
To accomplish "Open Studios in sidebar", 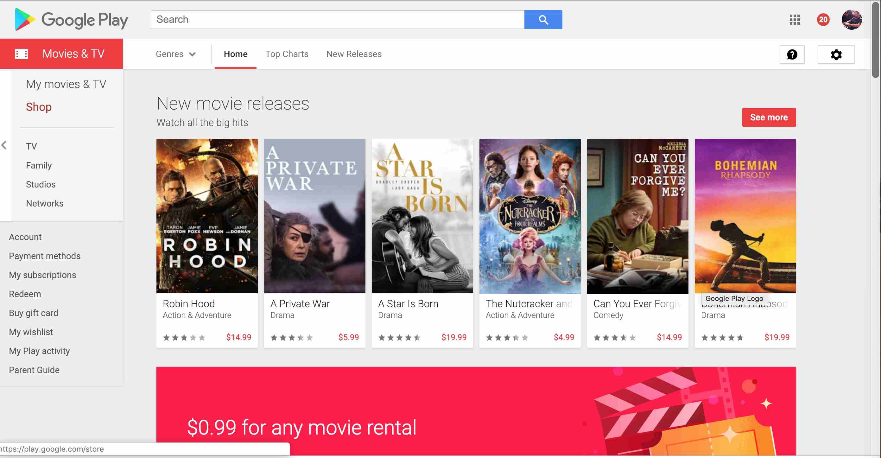I will (41, 184).
